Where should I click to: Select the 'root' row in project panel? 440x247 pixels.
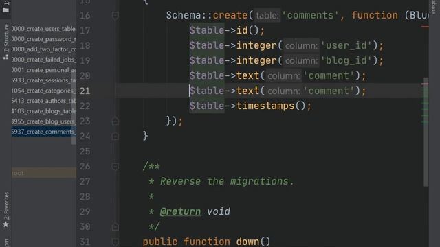click(x=44, y=173)
